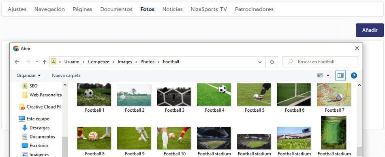The height and width of the screenshot is (157, 385).
Task: Click the Football 4 file name
Action: coord(215,110)
